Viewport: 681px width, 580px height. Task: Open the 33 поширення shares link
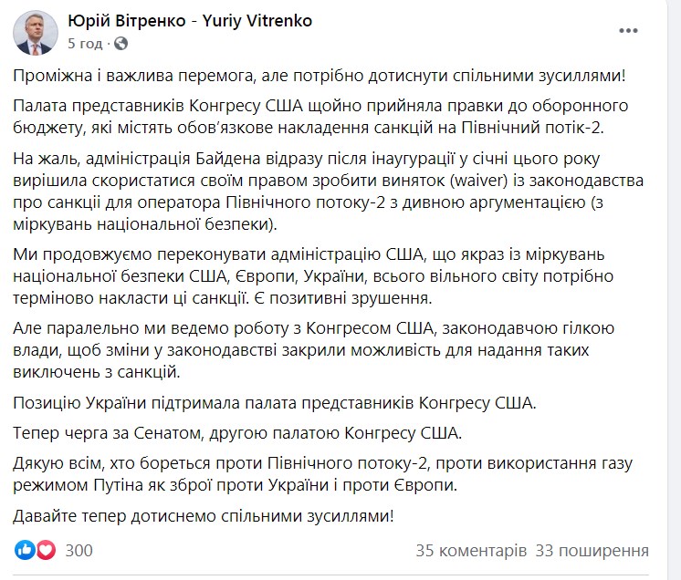point(592,550)
